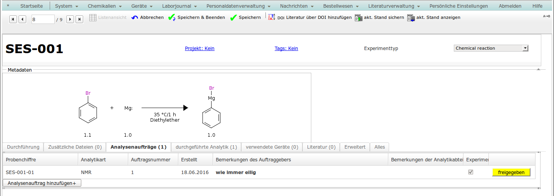Expand the Chemikalien menu
The height and width of the screenshot is (196, 554).
104,6
